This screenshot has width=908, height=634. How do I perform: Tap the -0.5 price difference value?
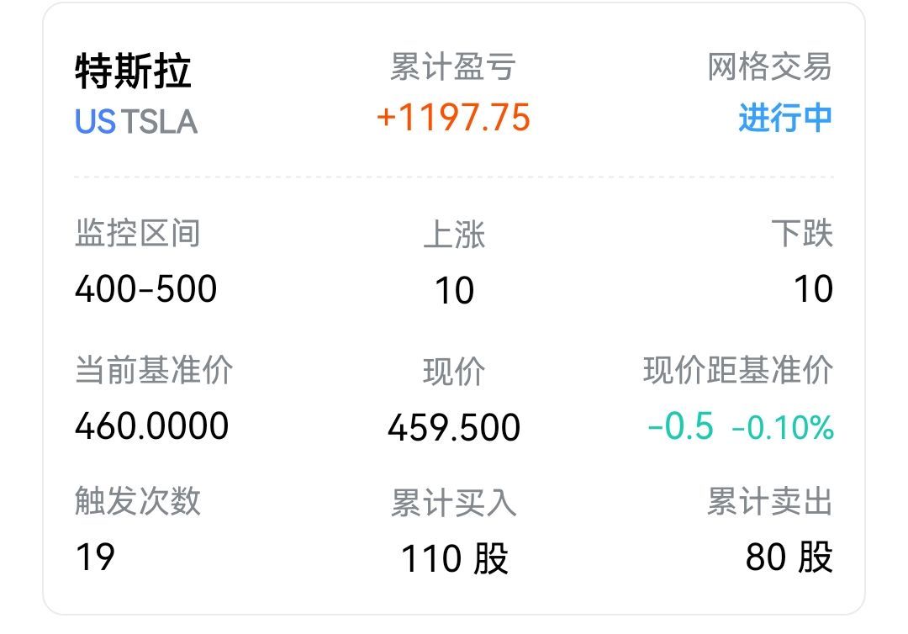[681, 427]
